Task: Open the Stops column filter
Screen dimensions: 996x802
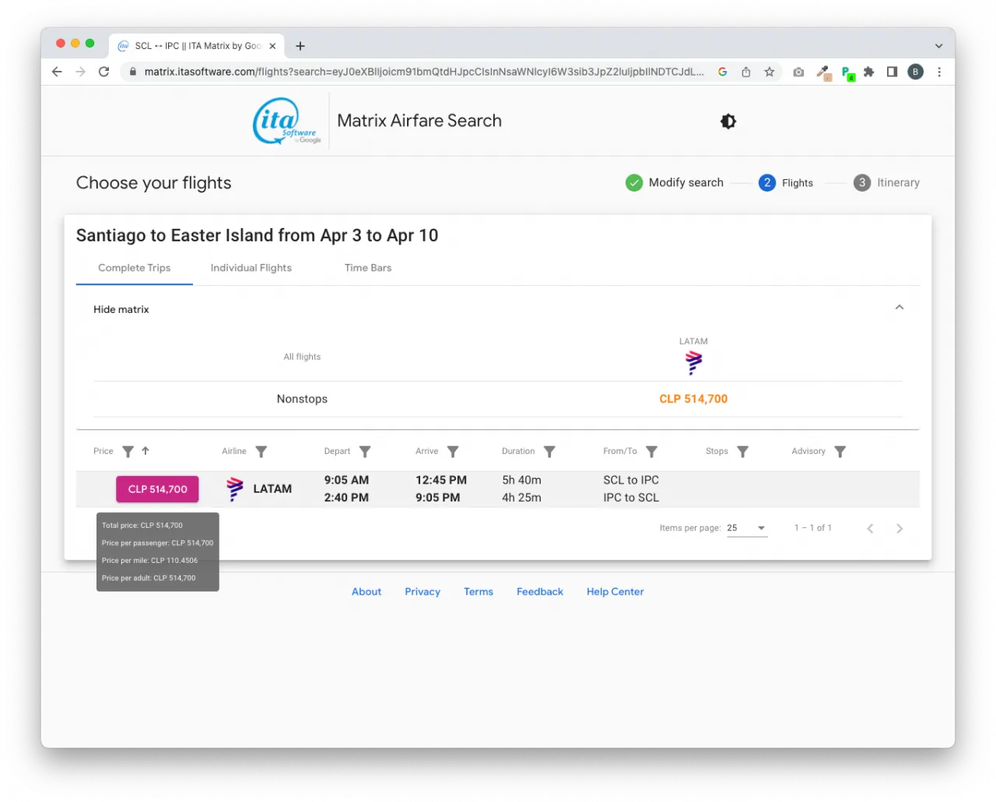Action: pos(742,452)
